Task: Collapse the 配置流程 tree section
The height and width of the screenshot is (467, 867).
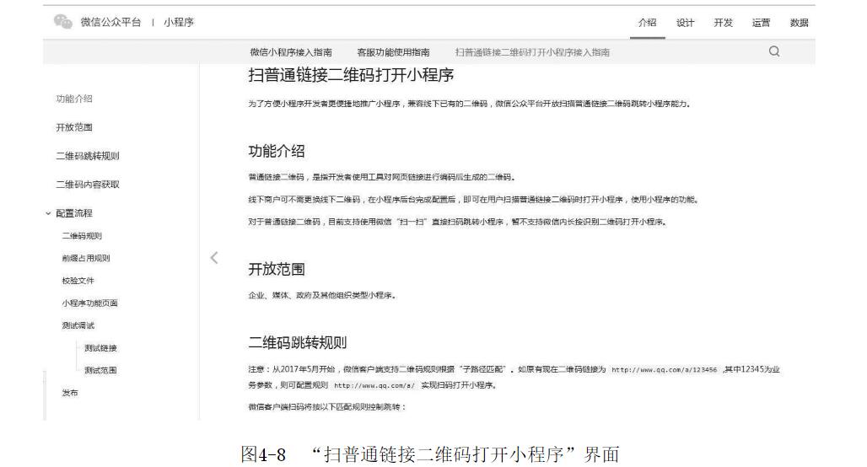Action: (x=48, y=213)
